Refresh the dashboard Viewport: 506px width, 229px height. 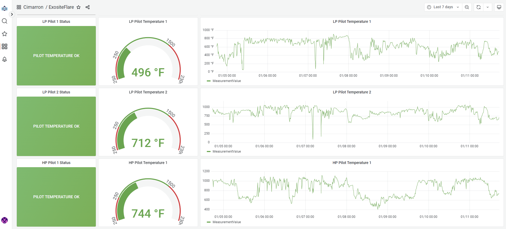coord(479,7)
